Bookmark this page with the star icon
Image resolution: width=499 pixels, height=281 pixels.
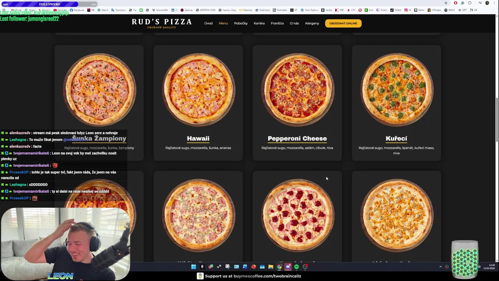point(446,3)
